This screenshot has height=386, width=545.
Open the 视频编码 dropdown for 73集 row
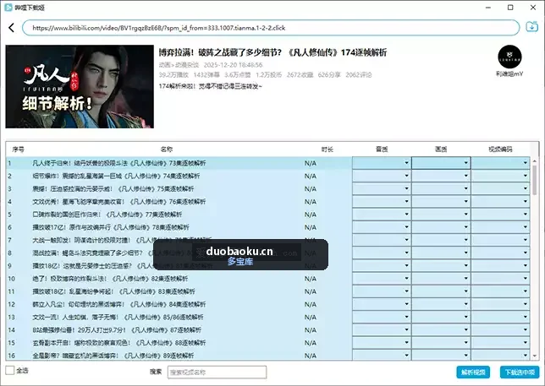point(500,163)
